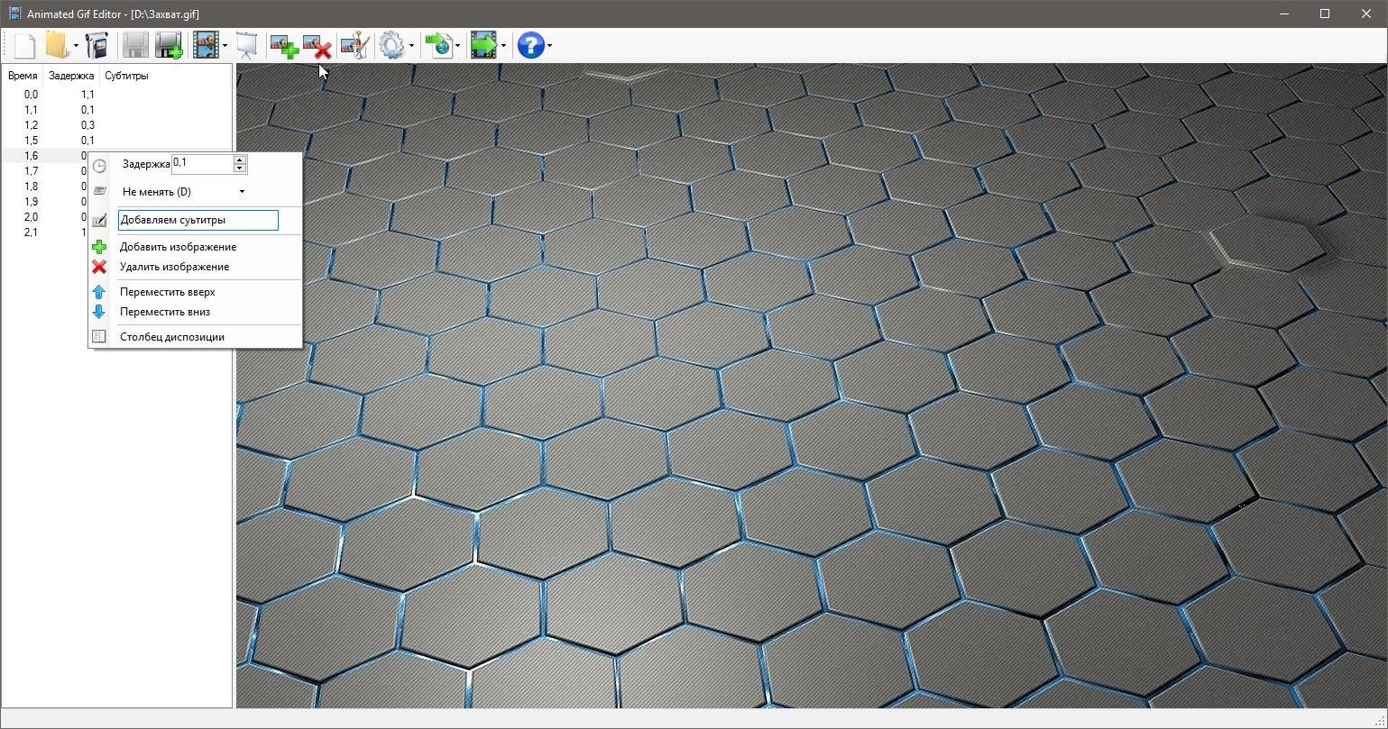Click the app icon in title bar
Image resolution: width=1388 pixels, height=729 pixels.
(x=14, y=14)
